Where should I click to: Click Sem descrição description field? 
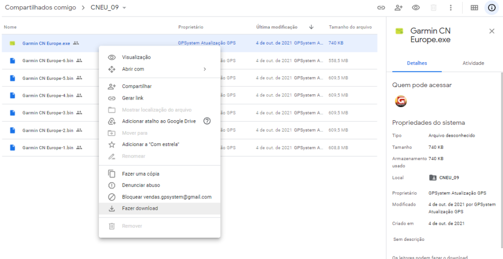coord(409,239)
